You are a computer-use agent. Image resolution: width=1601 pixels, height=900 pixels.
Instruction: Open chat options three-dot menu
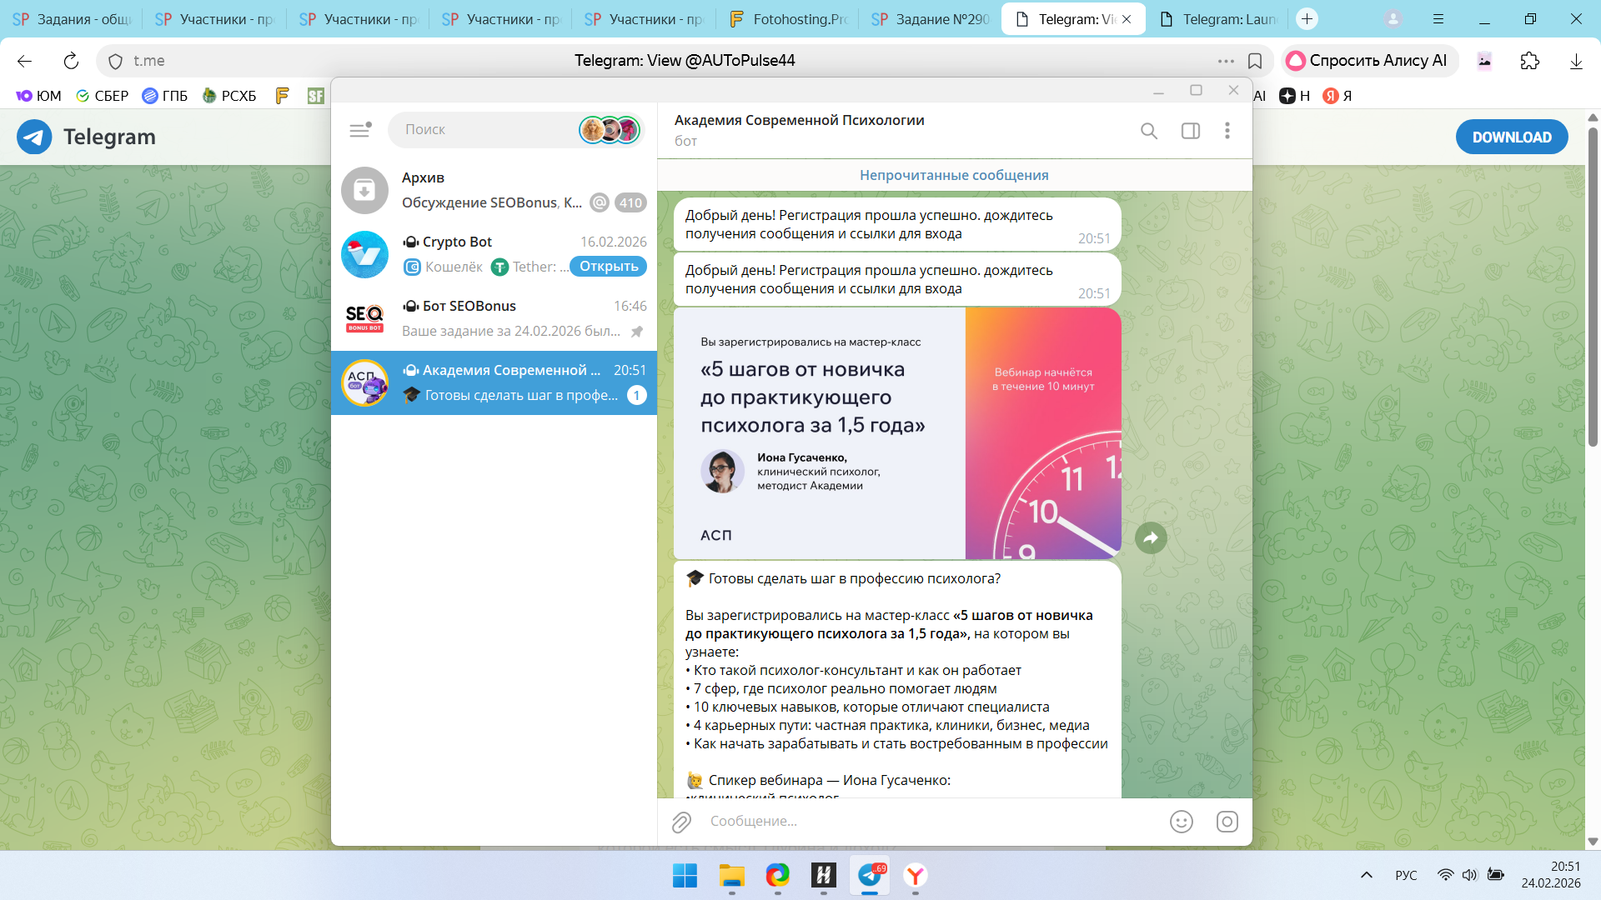[x=1227, y=131]
